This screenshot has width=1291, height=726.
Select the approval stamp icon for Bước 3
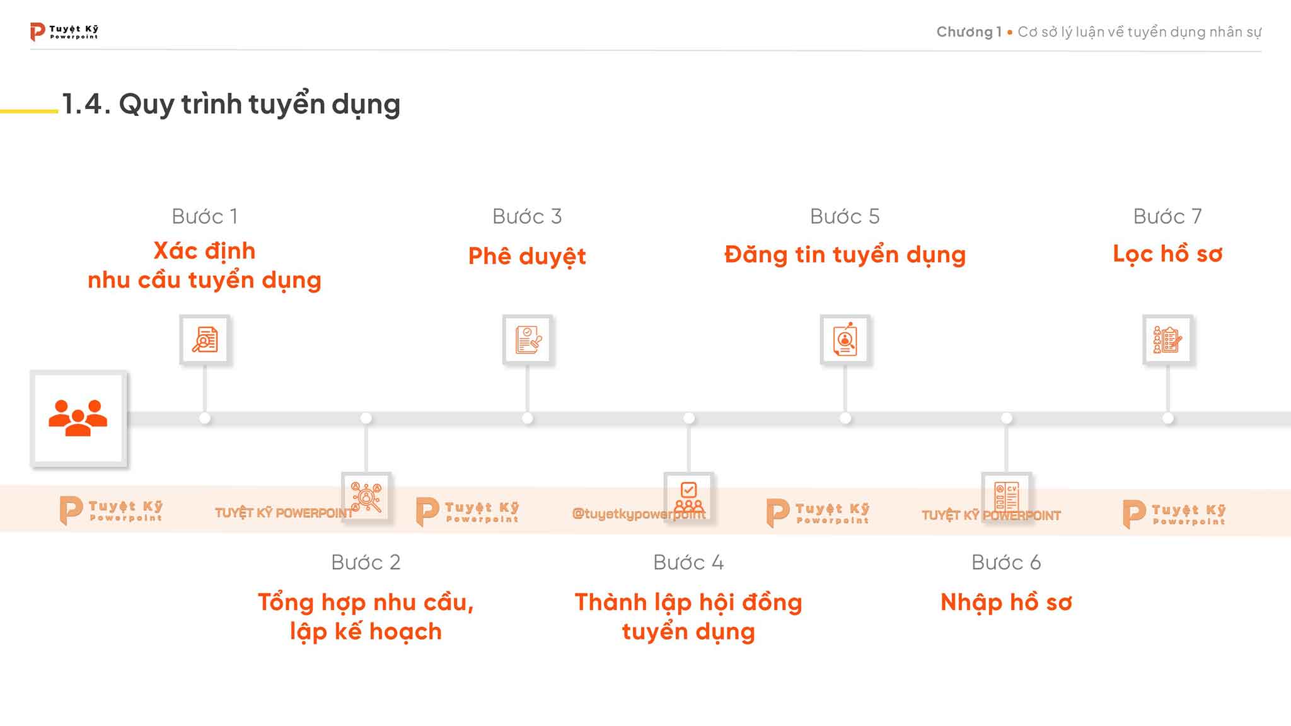click(528, 340)
